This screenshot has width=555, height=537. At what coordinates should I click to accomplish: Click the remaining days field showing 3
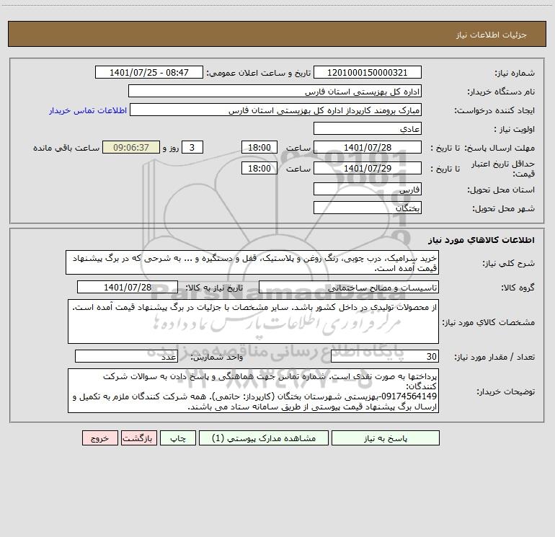click(x=192, y=147)
